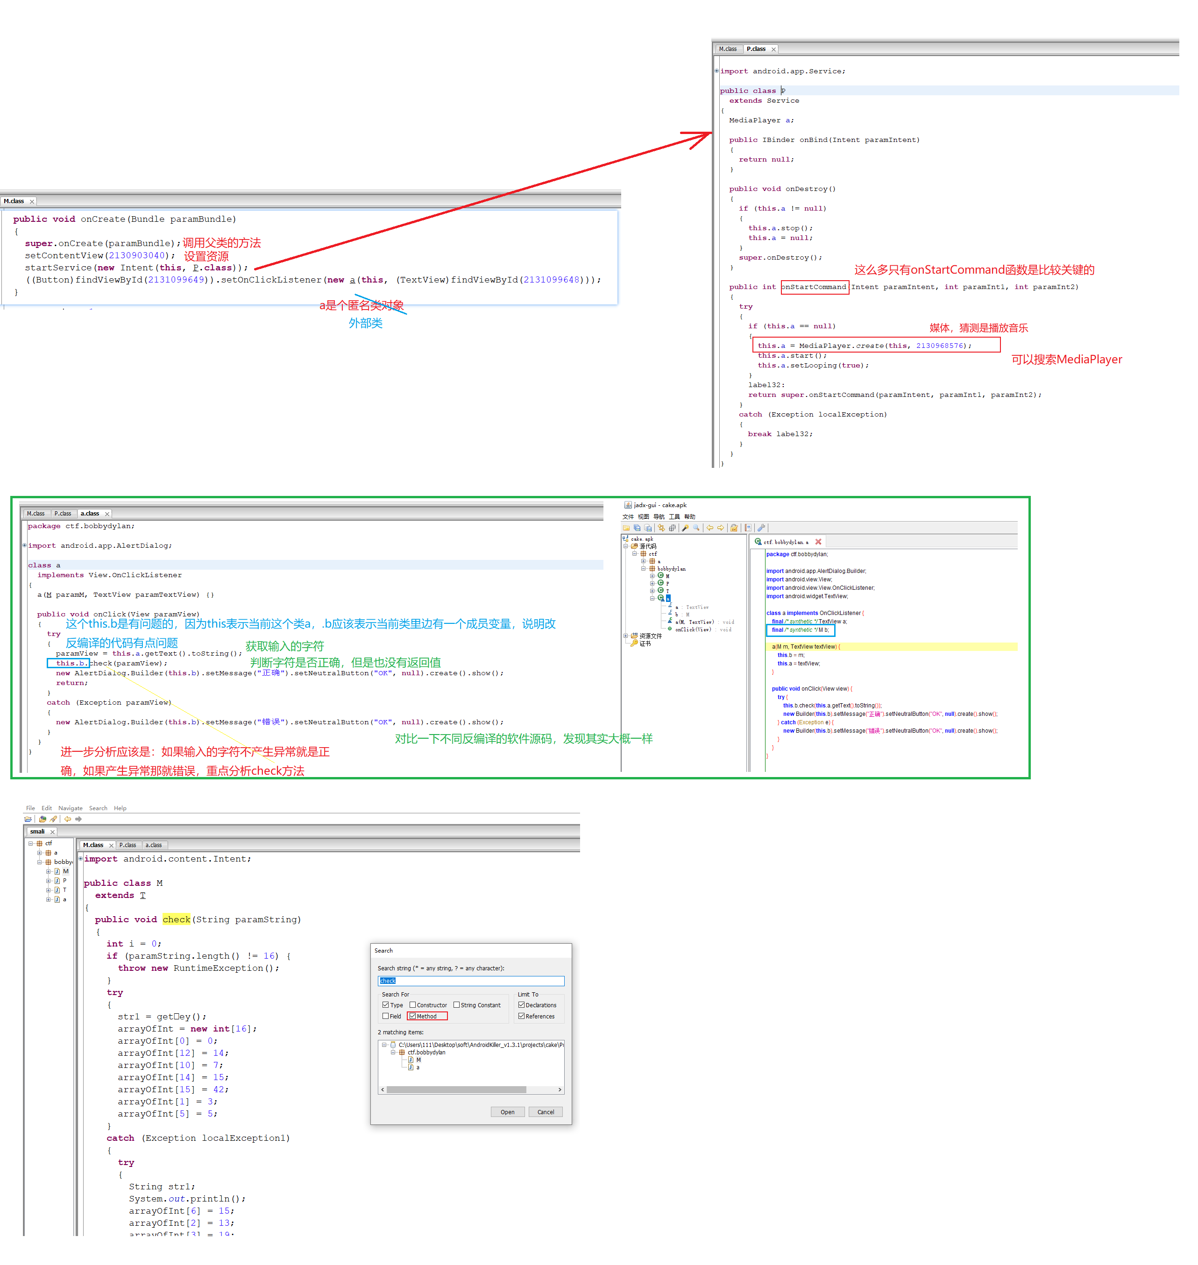Screen dimensions: 1198x1265
Task: Click the JD-GUI flashlight search icon
Action: tap(53, 819)
